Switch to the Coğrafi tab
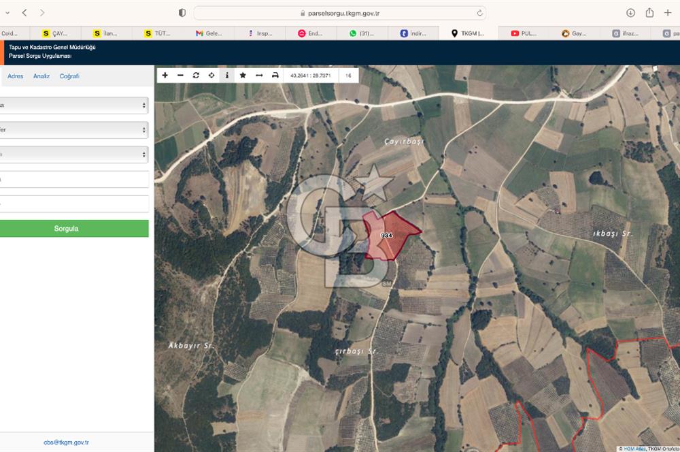This screenshot has width=680, height=452. (x=69, y=76)
